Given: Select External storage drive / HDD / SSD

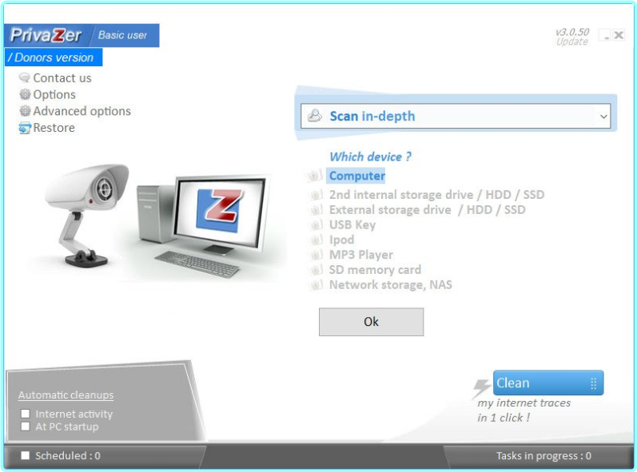Looking at the screenshot, I should point(427,210).
